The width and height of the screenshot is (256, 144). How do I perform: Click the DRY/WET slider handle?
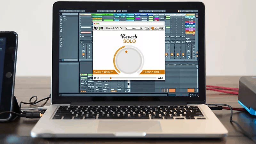coord(110,78)
